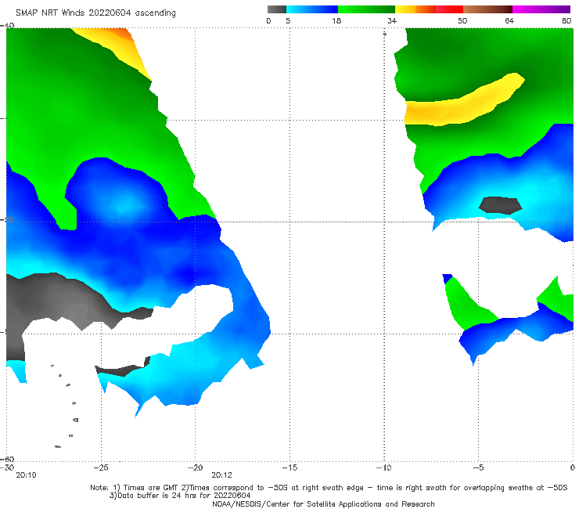Click the cyan-blue 5-18 color bar segment
Viewport: 579px width, 509px height.
[x=312, y=9]
